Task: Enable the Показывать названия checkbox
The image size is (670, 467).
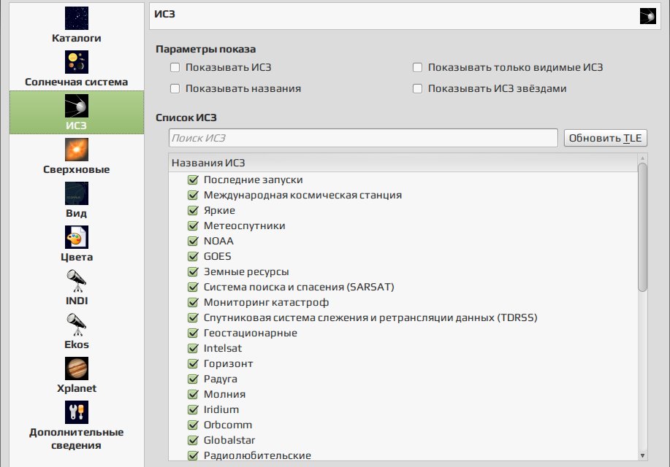Action: 175,88
